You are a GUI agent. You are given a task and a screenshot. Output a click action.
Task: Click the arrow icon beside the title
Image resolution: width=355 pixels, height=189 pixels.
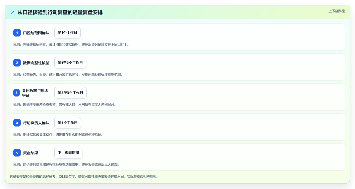(x=13, y=12)
